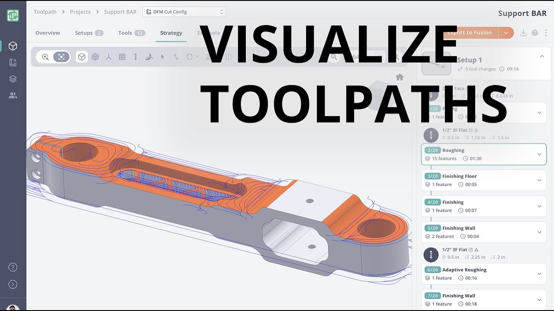Switch to the Setups tab
The width and height of the screenshot is (554, 311).
pos(89,33)
